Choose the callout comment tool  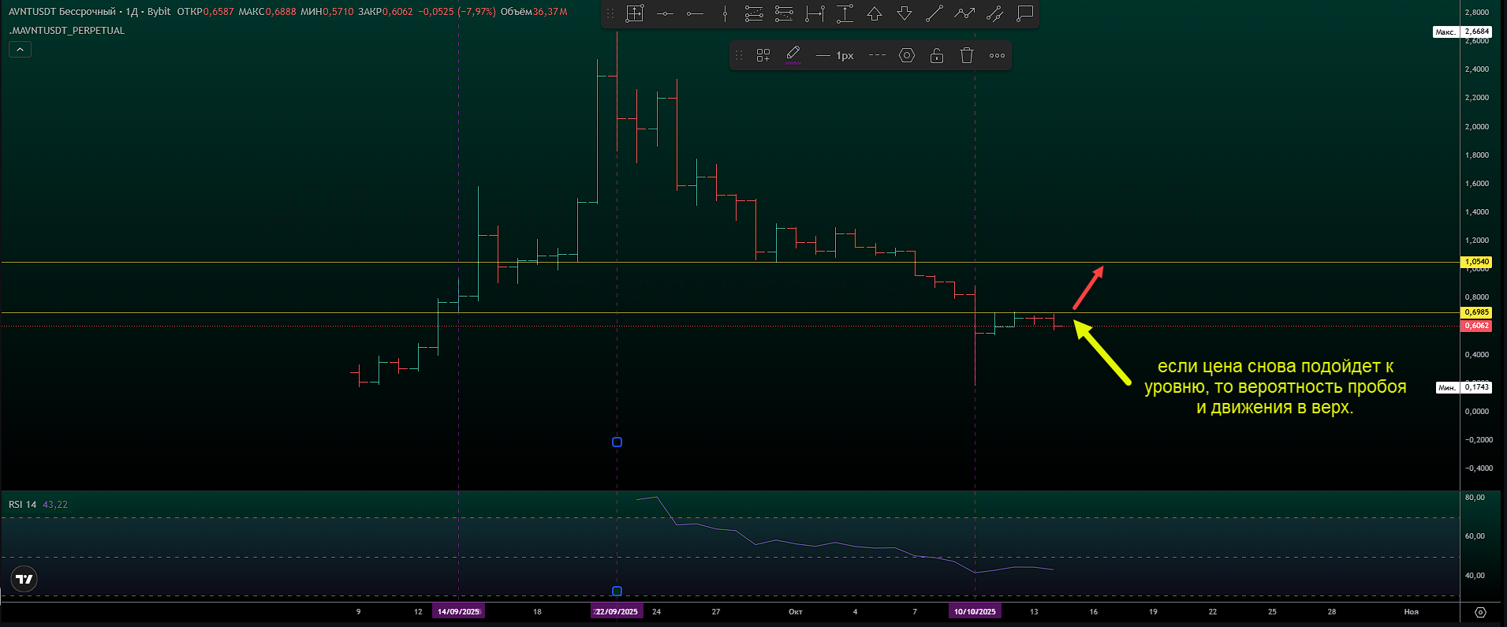1024,13
